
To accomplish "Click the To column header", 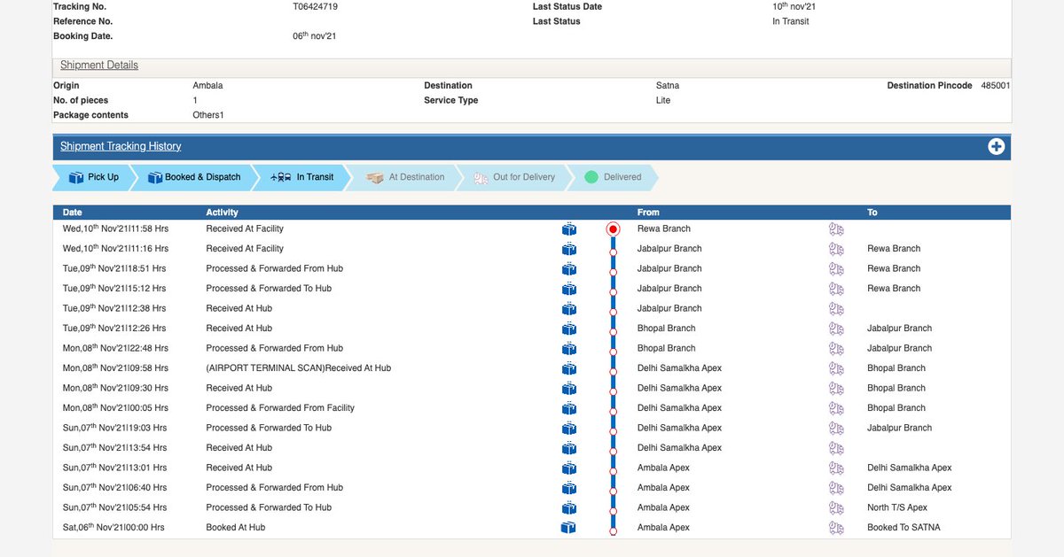I will pyautogui.click(x=872, y=213).
